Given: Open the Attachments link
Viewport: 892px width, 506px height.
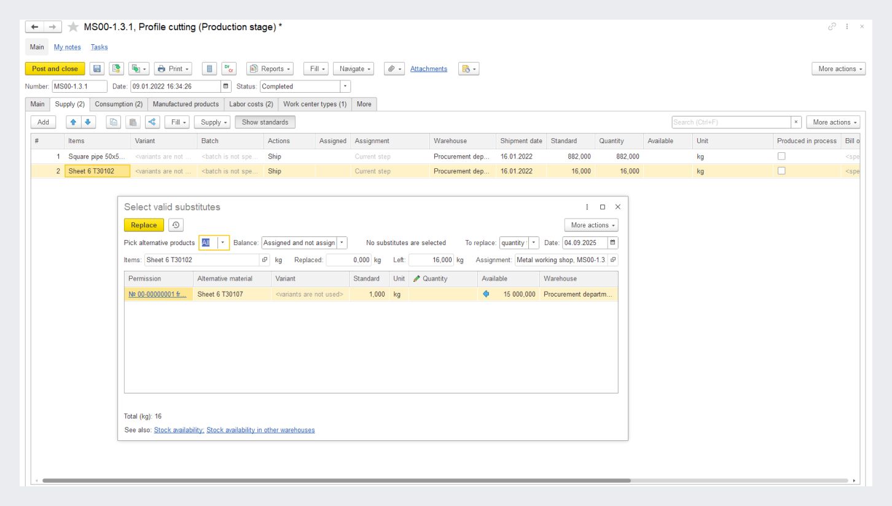Looking at the screenshot, I should pos(429,69).
